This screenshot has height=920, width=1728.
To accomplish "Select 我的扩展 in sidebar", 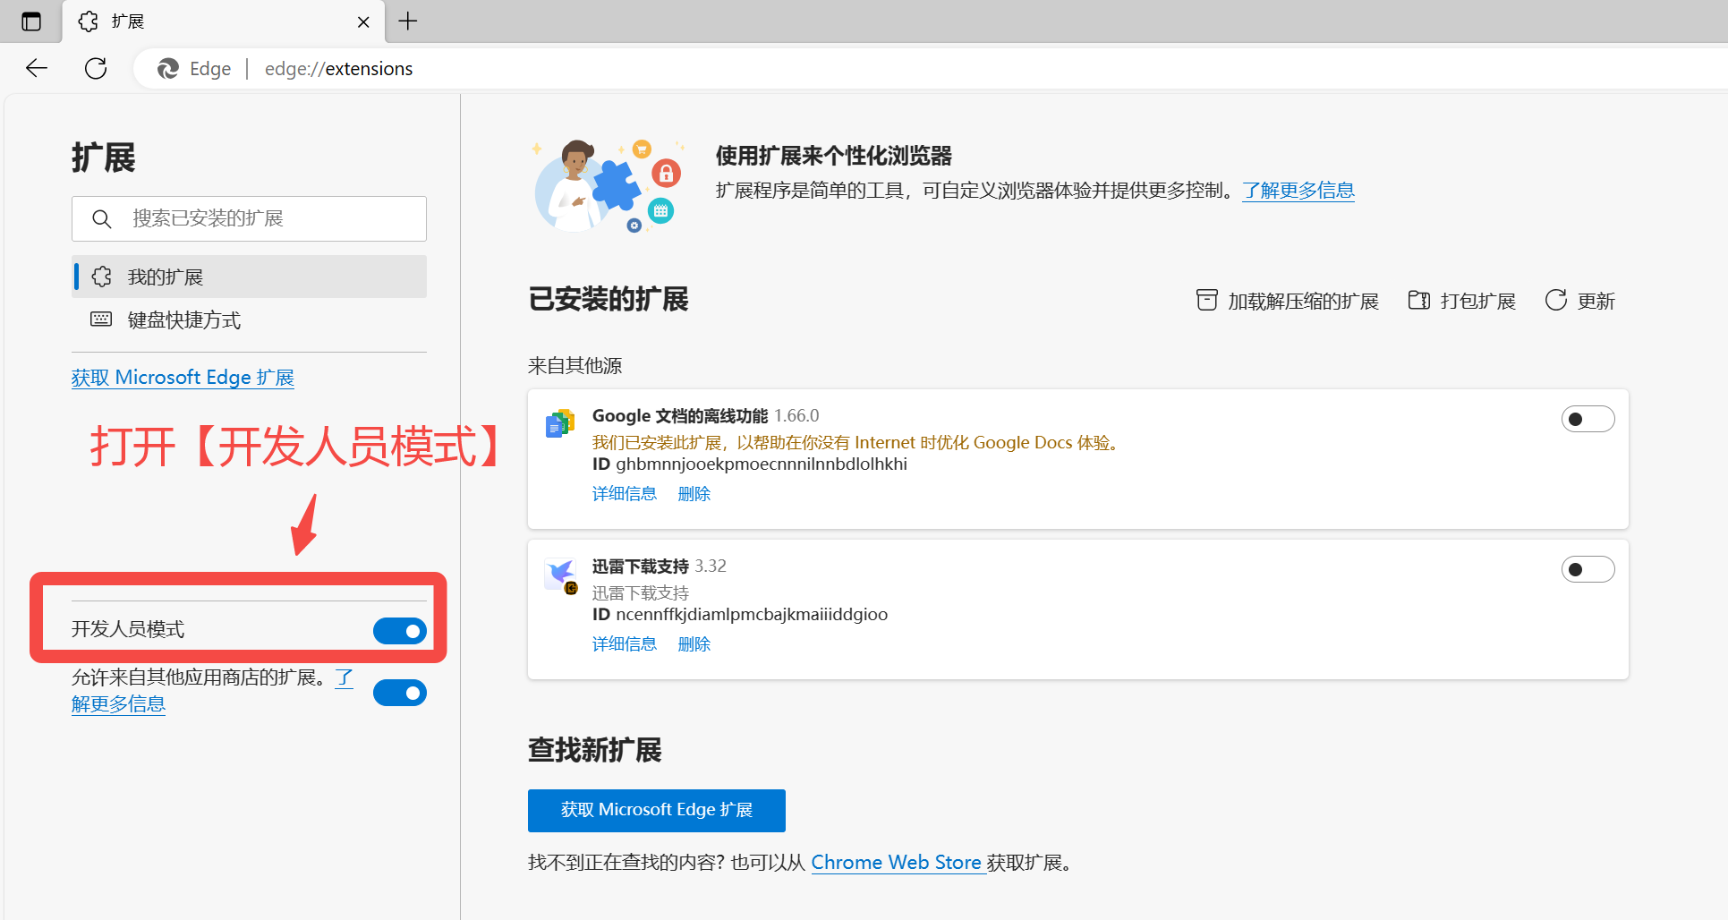I will (x=249, y=277).
